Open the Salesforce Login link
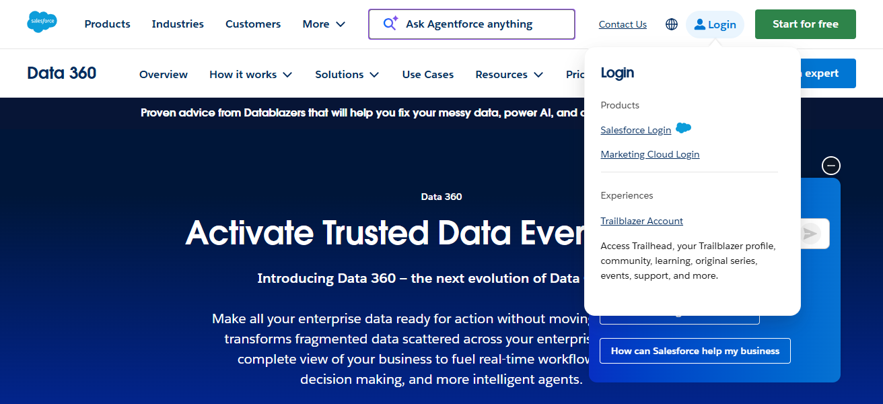 (636, 130)
